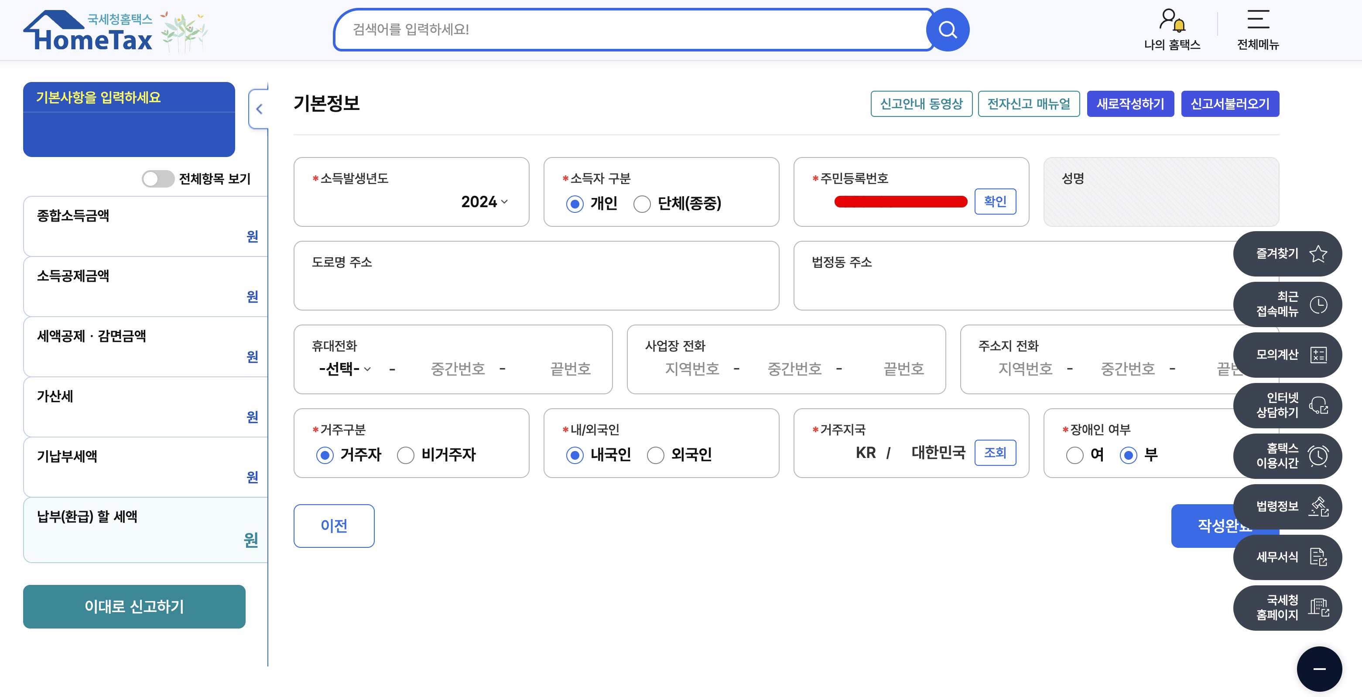Open 법령정보 gavel shortcut

[x=1287, y=506]
